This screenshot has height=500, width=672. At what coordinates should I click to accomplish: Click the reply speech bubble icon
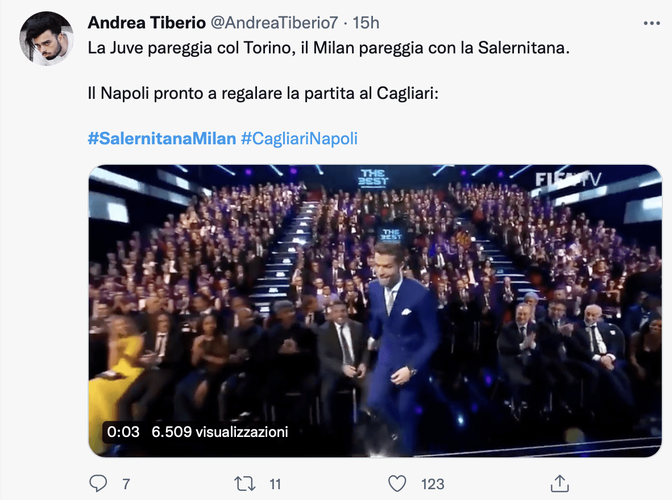pos(99,484)
